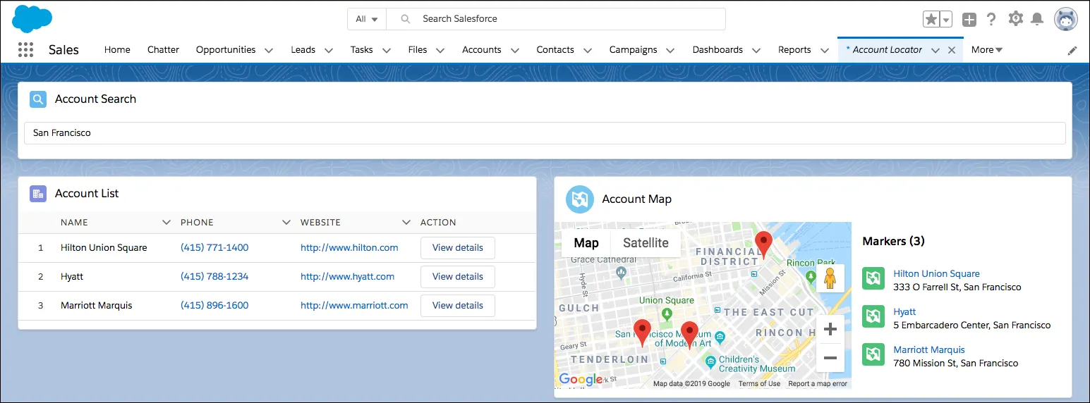Click the Hilton Union Square marker list icon
1090x403 pixels.
tap(873, 278)
